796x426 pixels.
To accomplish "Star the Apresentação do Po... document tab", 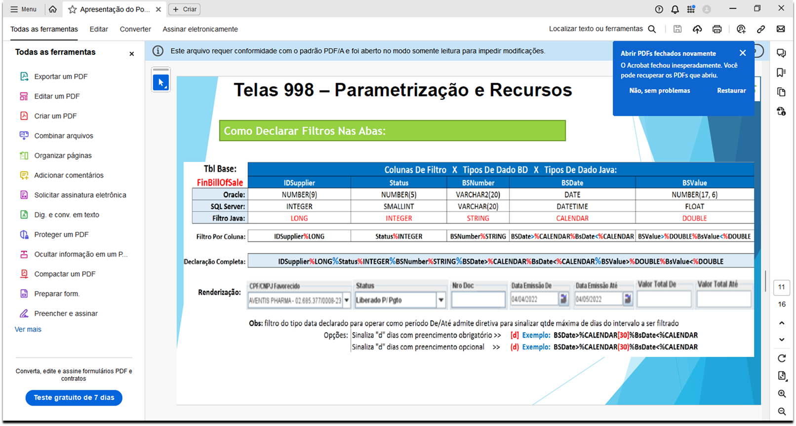I will coord(73,9).
